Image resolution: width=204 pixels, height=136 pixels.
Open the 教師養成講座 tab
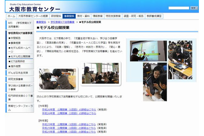[x=154, y=16]
